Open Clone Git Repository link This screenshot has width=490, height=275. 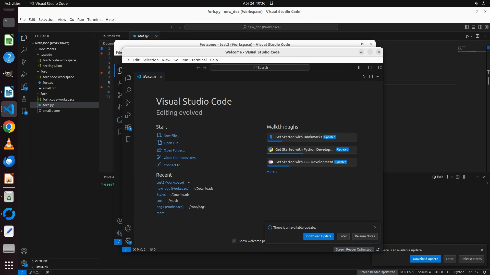[180, 158]
